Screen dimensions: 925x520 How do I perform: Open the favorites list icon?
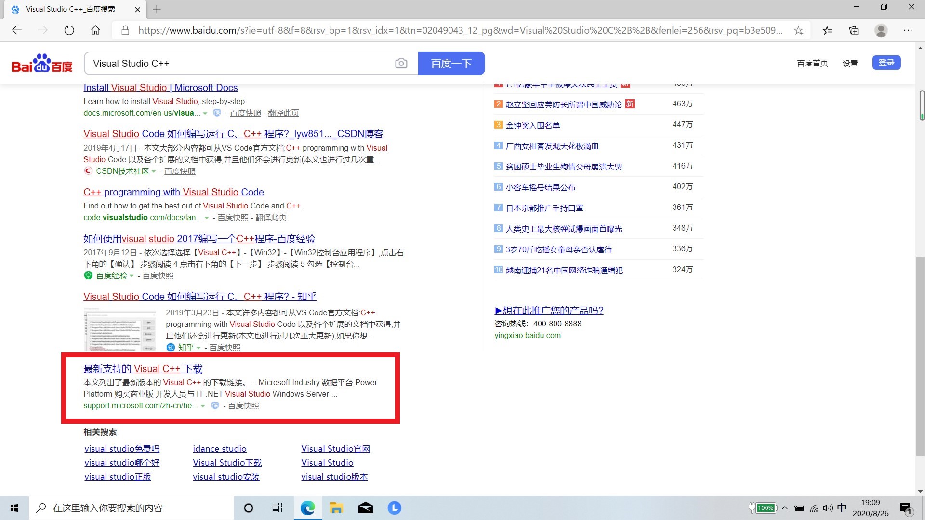tap(827, 30)
